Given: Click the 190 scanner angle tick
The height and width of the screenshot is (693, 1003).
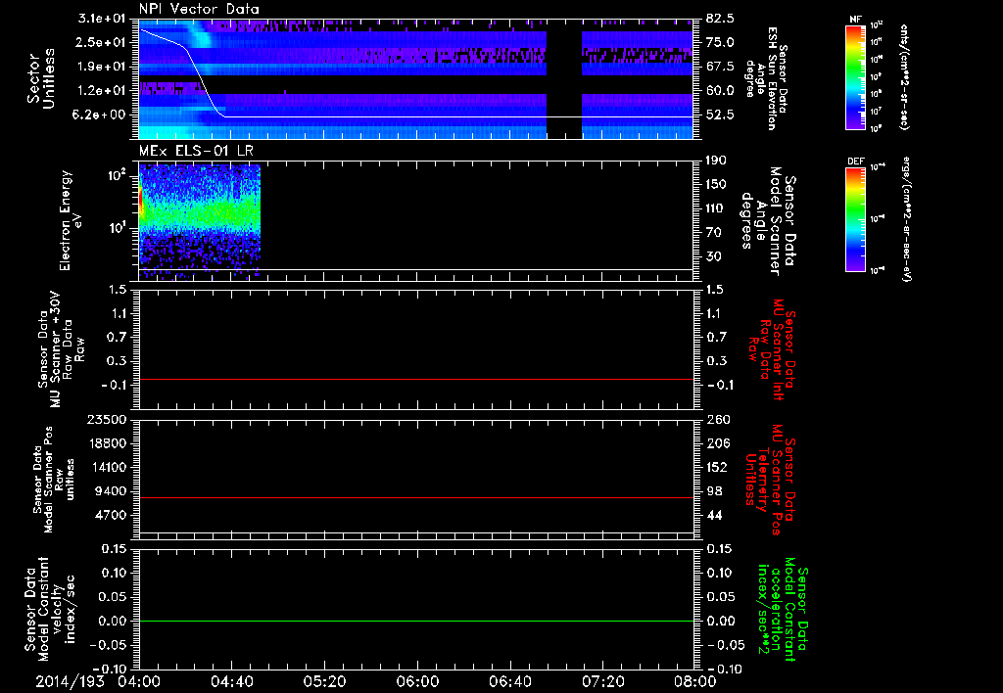Looking at the screenshot, I should point(716,161).
